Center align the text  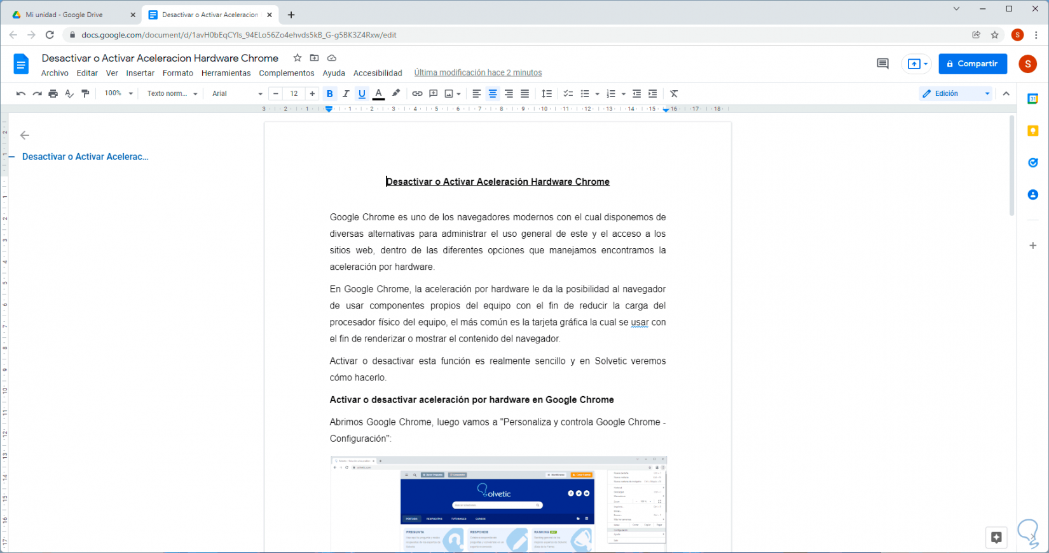click(493, 94)
